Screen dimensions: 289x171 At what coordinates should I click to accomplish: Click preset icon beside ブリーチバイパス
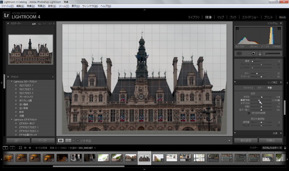click(16, 97)
